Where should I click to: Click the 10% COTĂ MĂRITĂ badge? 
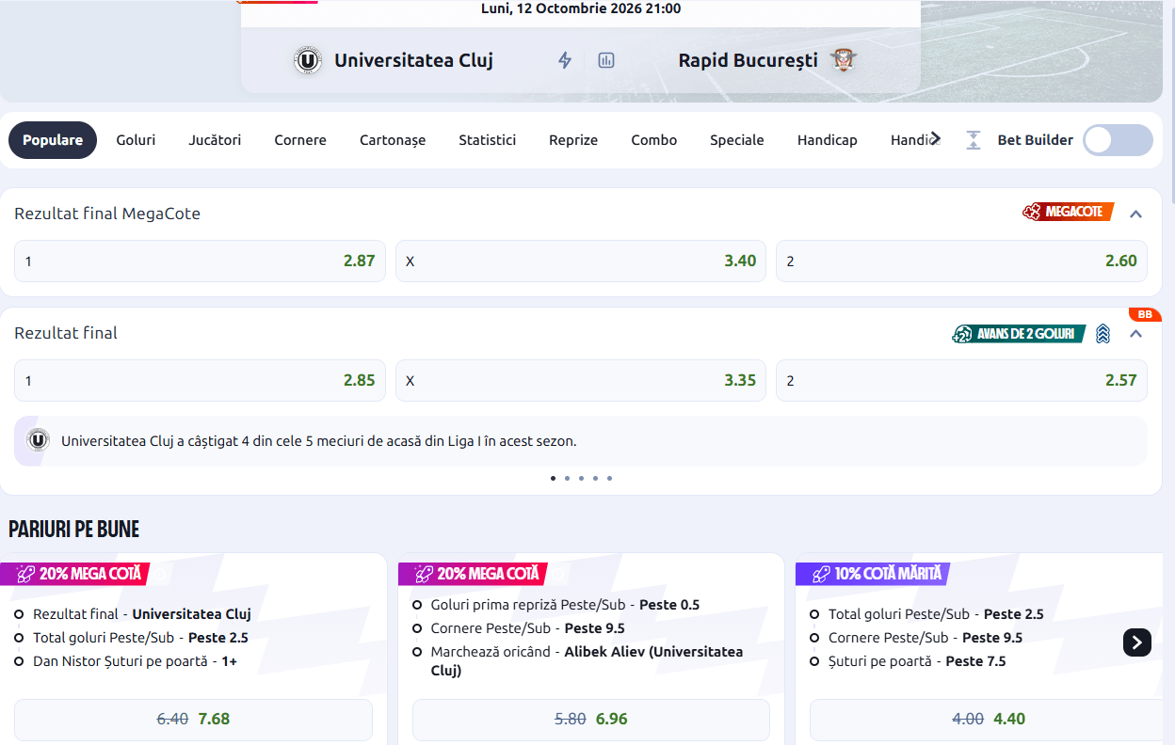pos(875,574)
